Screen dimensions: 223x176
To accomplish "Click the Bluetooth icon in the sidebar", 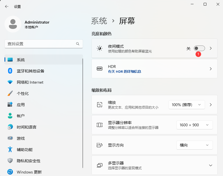I will tap(10, 71).
